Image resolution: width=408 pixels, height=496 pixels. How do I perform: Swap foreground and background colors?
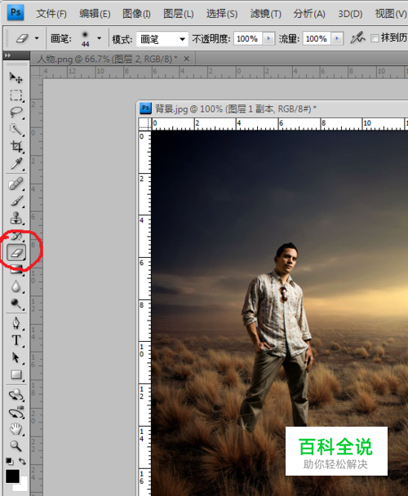tap(22, 461)
